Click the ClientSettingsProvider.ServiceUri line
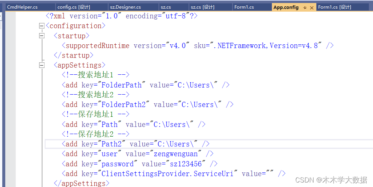 (x=174, y=173)
